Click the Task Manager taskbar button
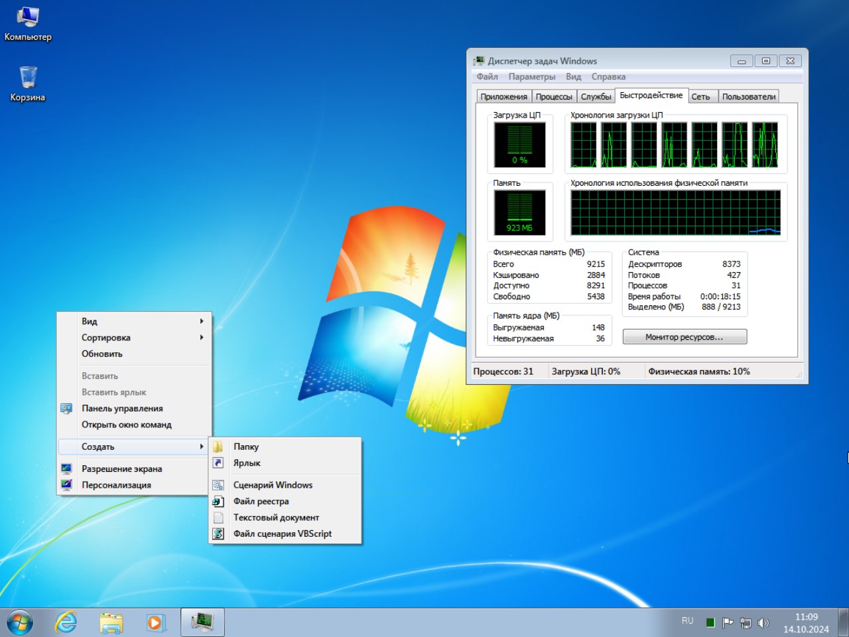This screenshot has width=849, height=637. pos(202,622)
